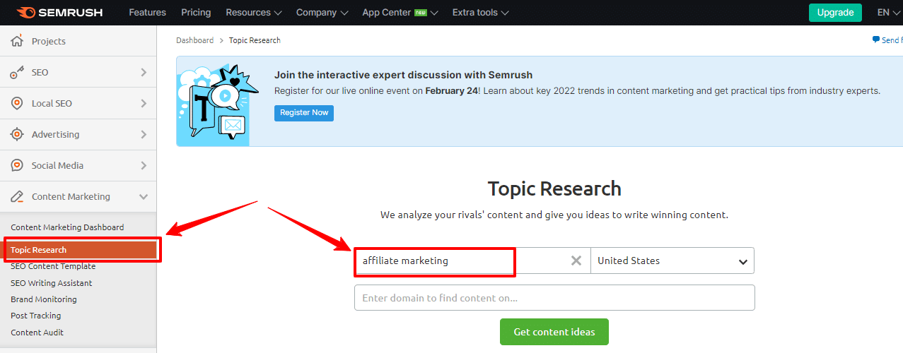Click the Semrush logo

pyautogui.click(x=59, y=13)
